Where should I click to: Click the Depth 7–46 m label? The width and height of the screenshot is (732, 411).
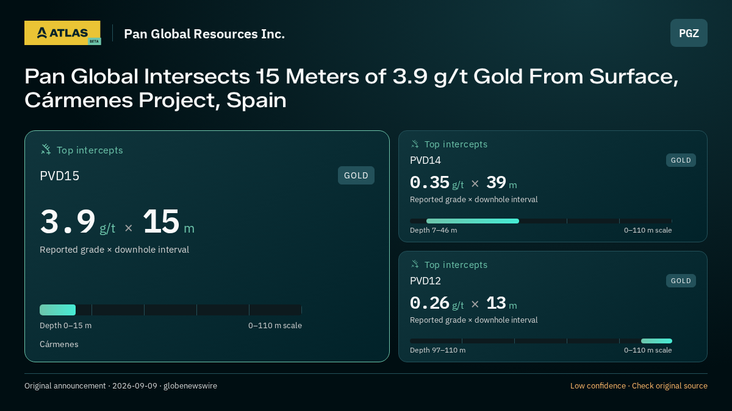click(x=433, y=230)
